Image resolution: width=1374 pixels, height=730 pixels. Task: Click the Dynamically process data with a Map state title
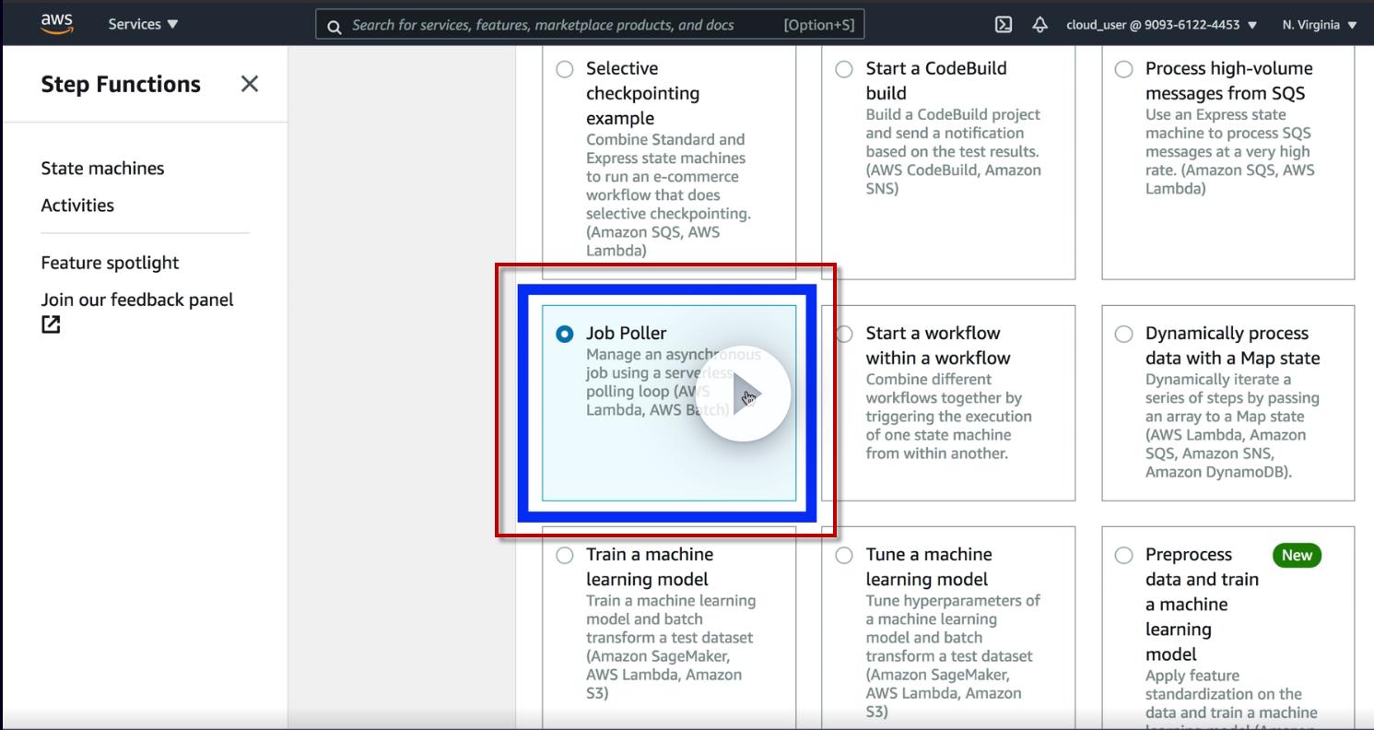point(1233,346)
